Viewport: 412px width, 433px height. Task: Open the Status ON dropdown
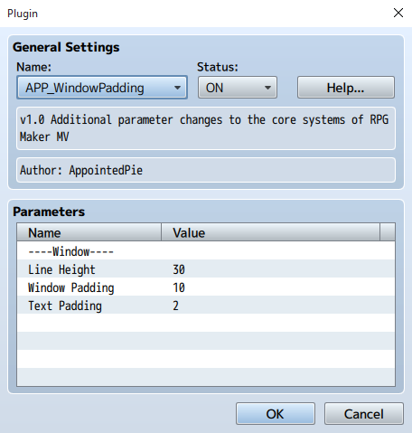click(x=238, y=88)
